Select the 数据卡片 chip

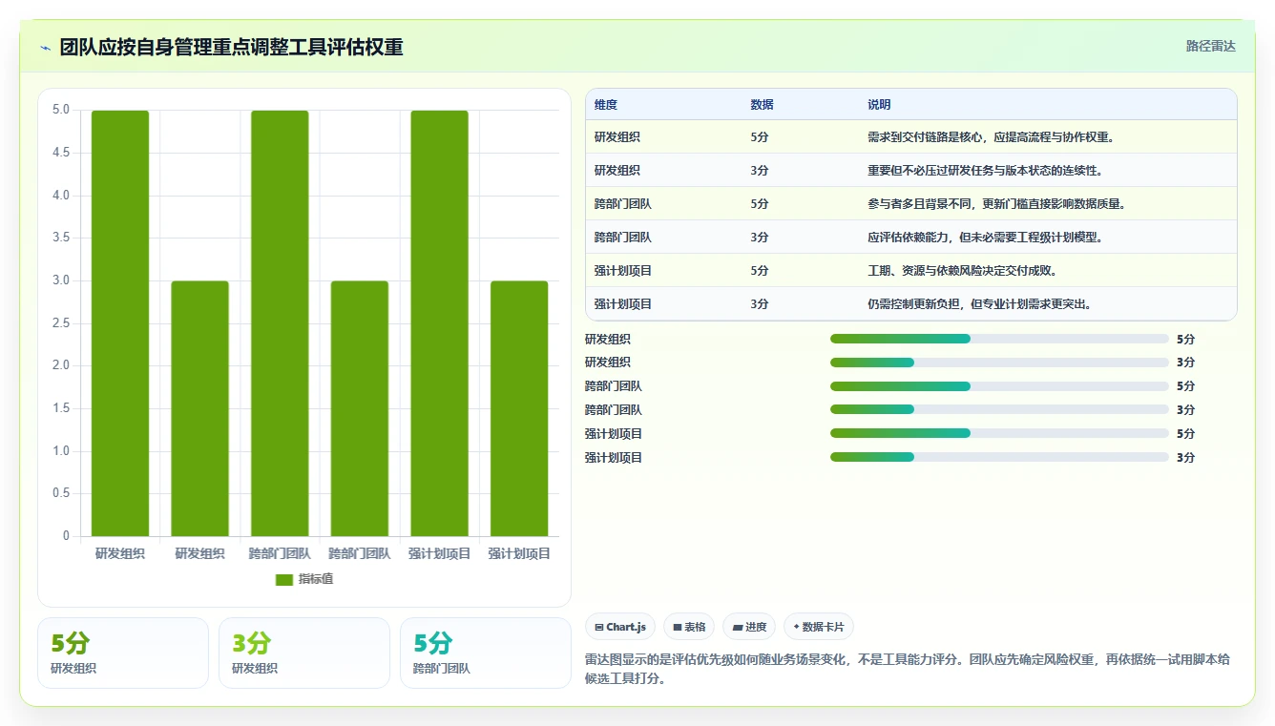coord(819,627)
